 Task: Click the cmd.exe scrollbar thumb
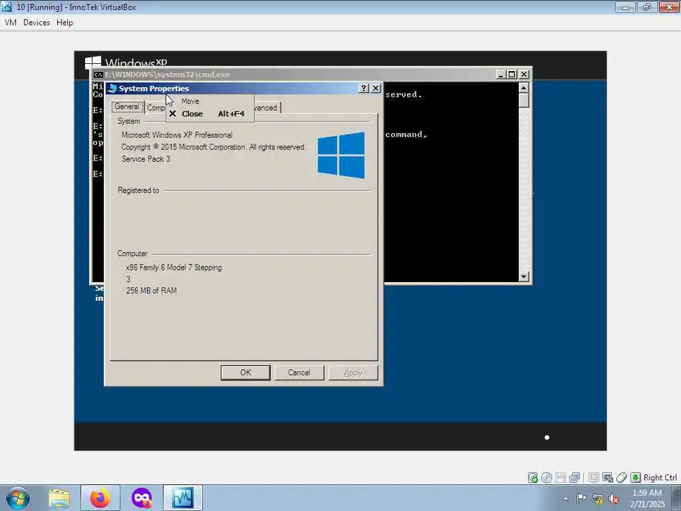click(x=524, y=100)
